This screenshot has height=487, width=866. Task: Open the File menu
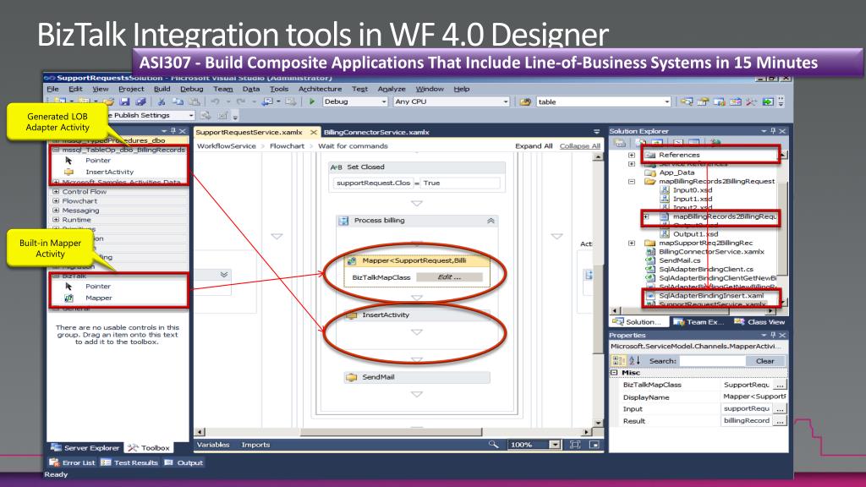tap(53, 89)
